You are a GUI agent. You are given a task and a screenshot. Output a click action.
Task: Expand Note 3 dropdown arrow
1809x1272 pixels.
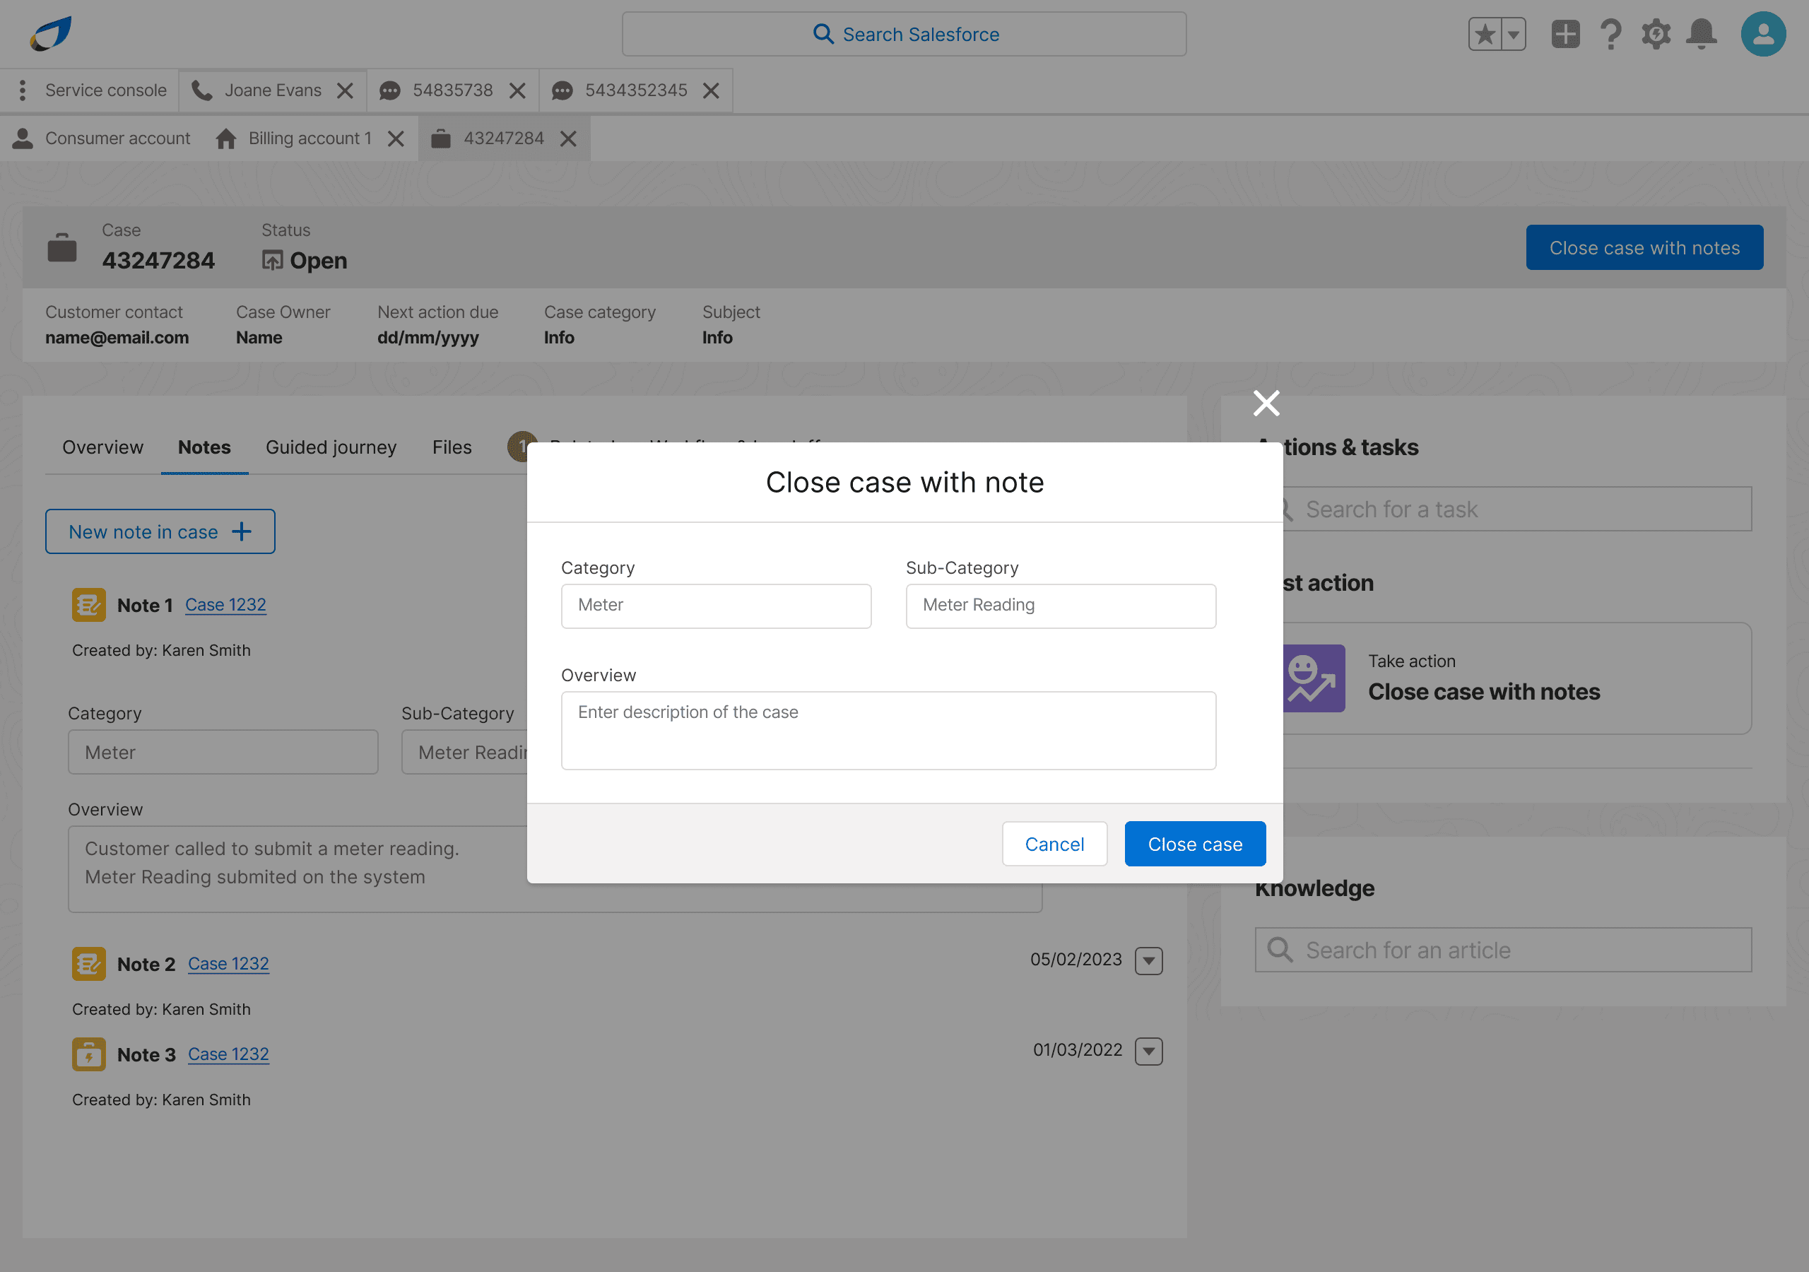pyautogui.click(x=1149, y=1051)
